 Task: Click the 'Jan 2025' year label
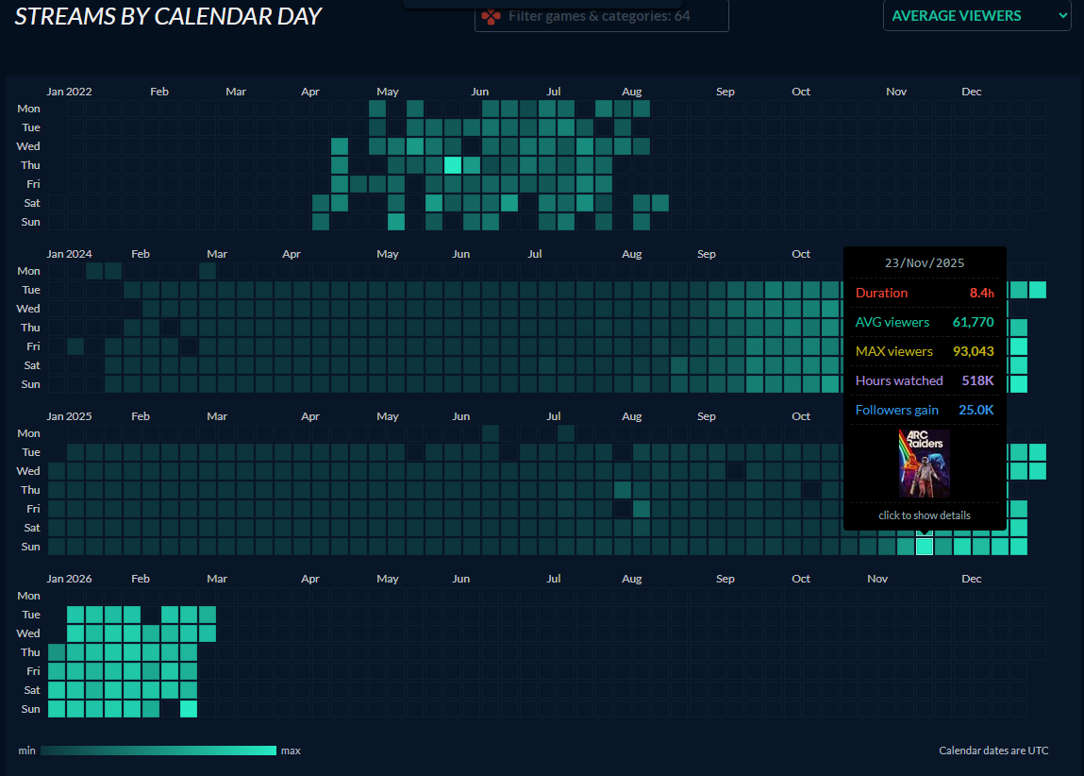(x=69, y=416)
